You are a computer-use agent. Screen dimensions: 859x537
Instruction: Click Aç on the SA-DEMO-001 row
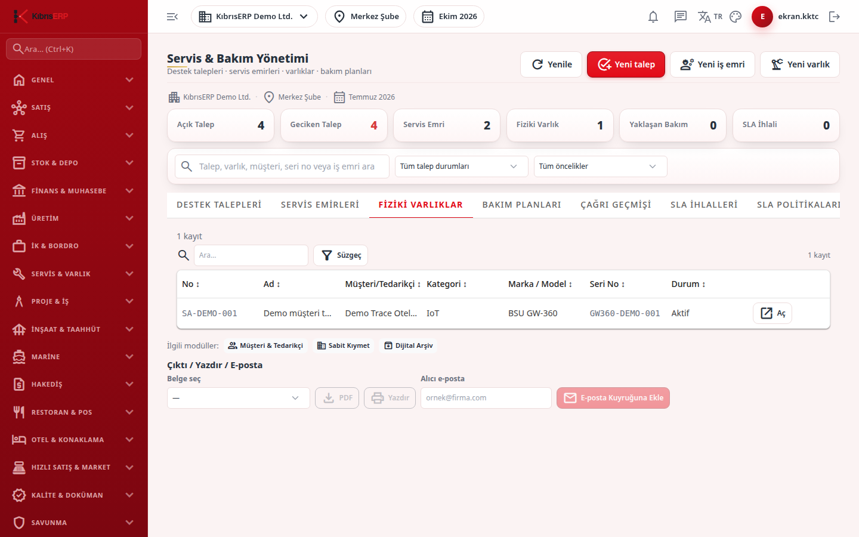tap(773, 313)
